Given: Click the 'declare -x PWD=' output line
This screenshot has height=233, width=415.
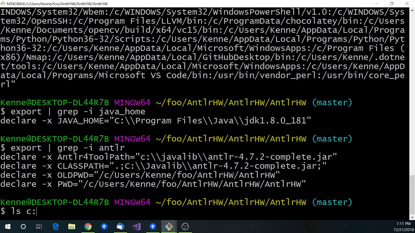Looking at the screenshot, I should coord(153,184).
